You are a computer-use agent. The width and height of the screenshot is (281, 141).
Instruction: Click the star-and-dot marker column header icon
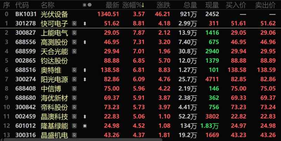pos(87,5)
